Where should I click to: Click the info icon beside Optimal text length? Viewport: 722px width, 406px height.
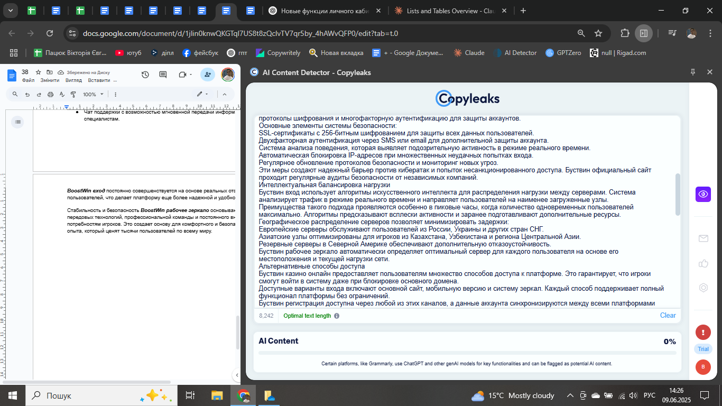click(337, 316)
